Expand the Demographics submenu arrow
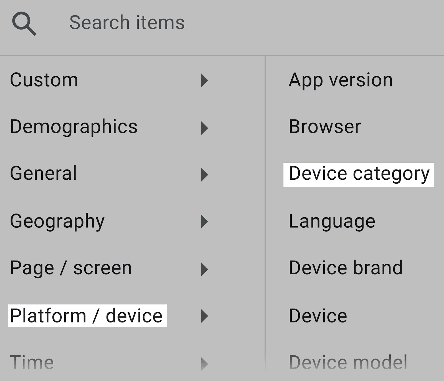 click(x=205, y=128)
